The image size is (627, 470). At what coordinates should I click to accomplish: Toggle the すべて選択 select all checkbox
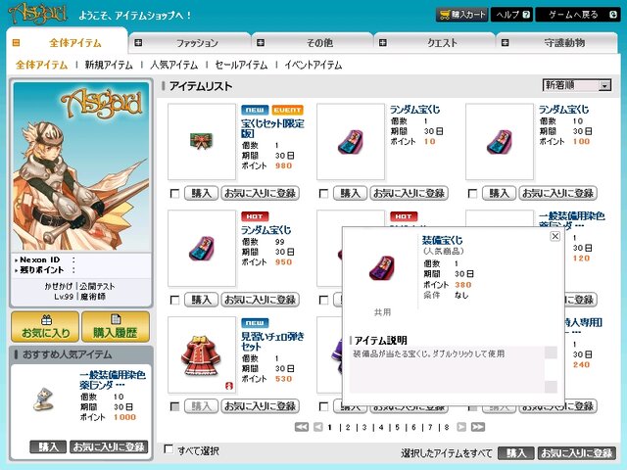(x=169, y=448)
